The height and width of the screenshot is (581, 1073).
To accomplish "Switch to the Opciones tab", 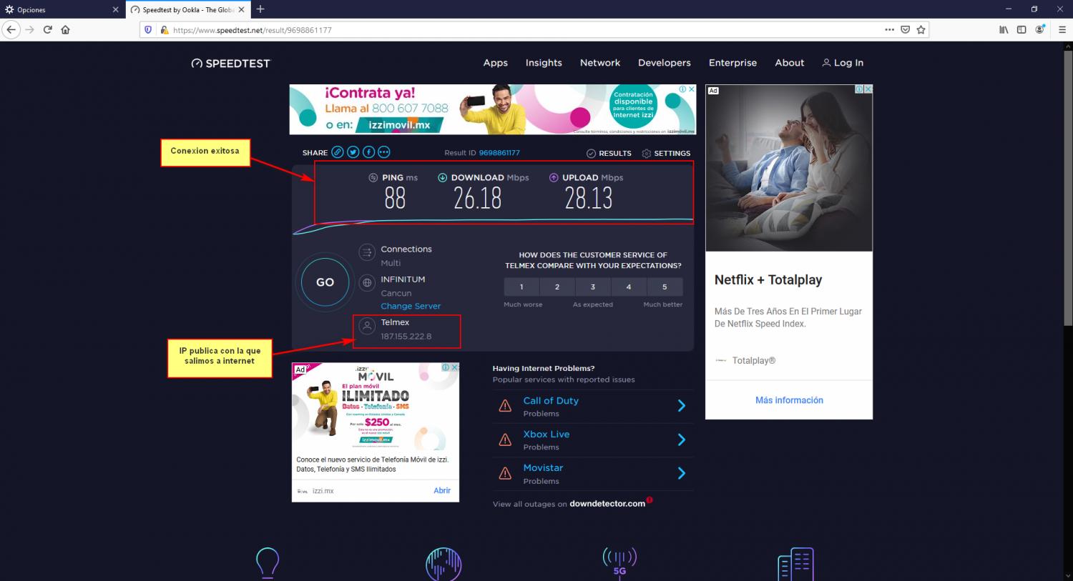I will point(62,10).
